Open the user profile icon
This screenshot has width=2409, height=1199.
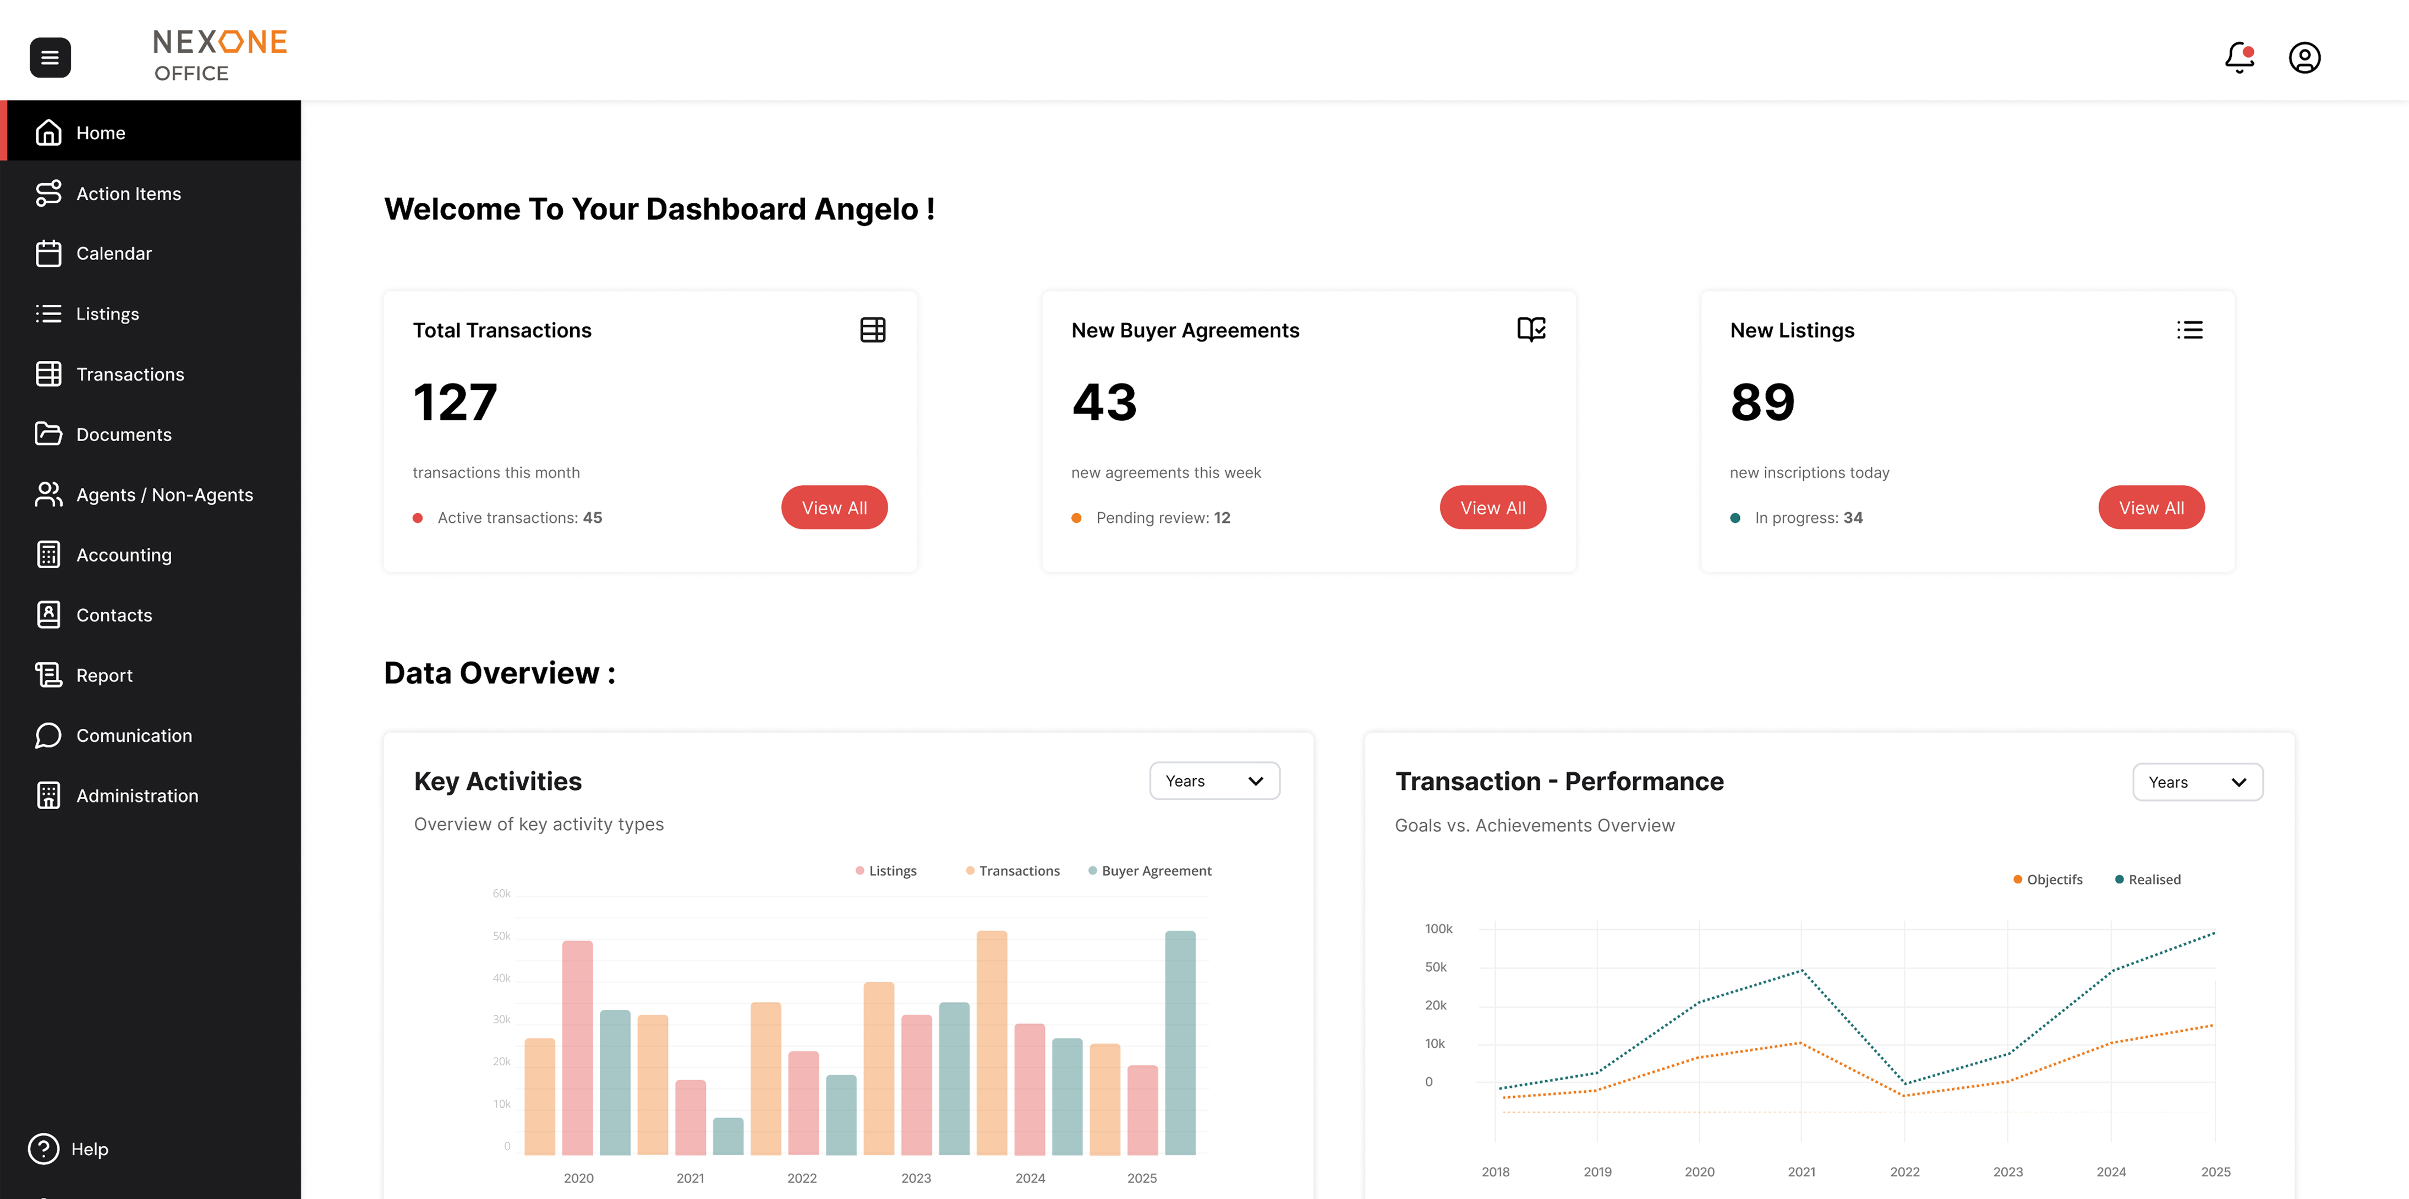(2304, 57)
